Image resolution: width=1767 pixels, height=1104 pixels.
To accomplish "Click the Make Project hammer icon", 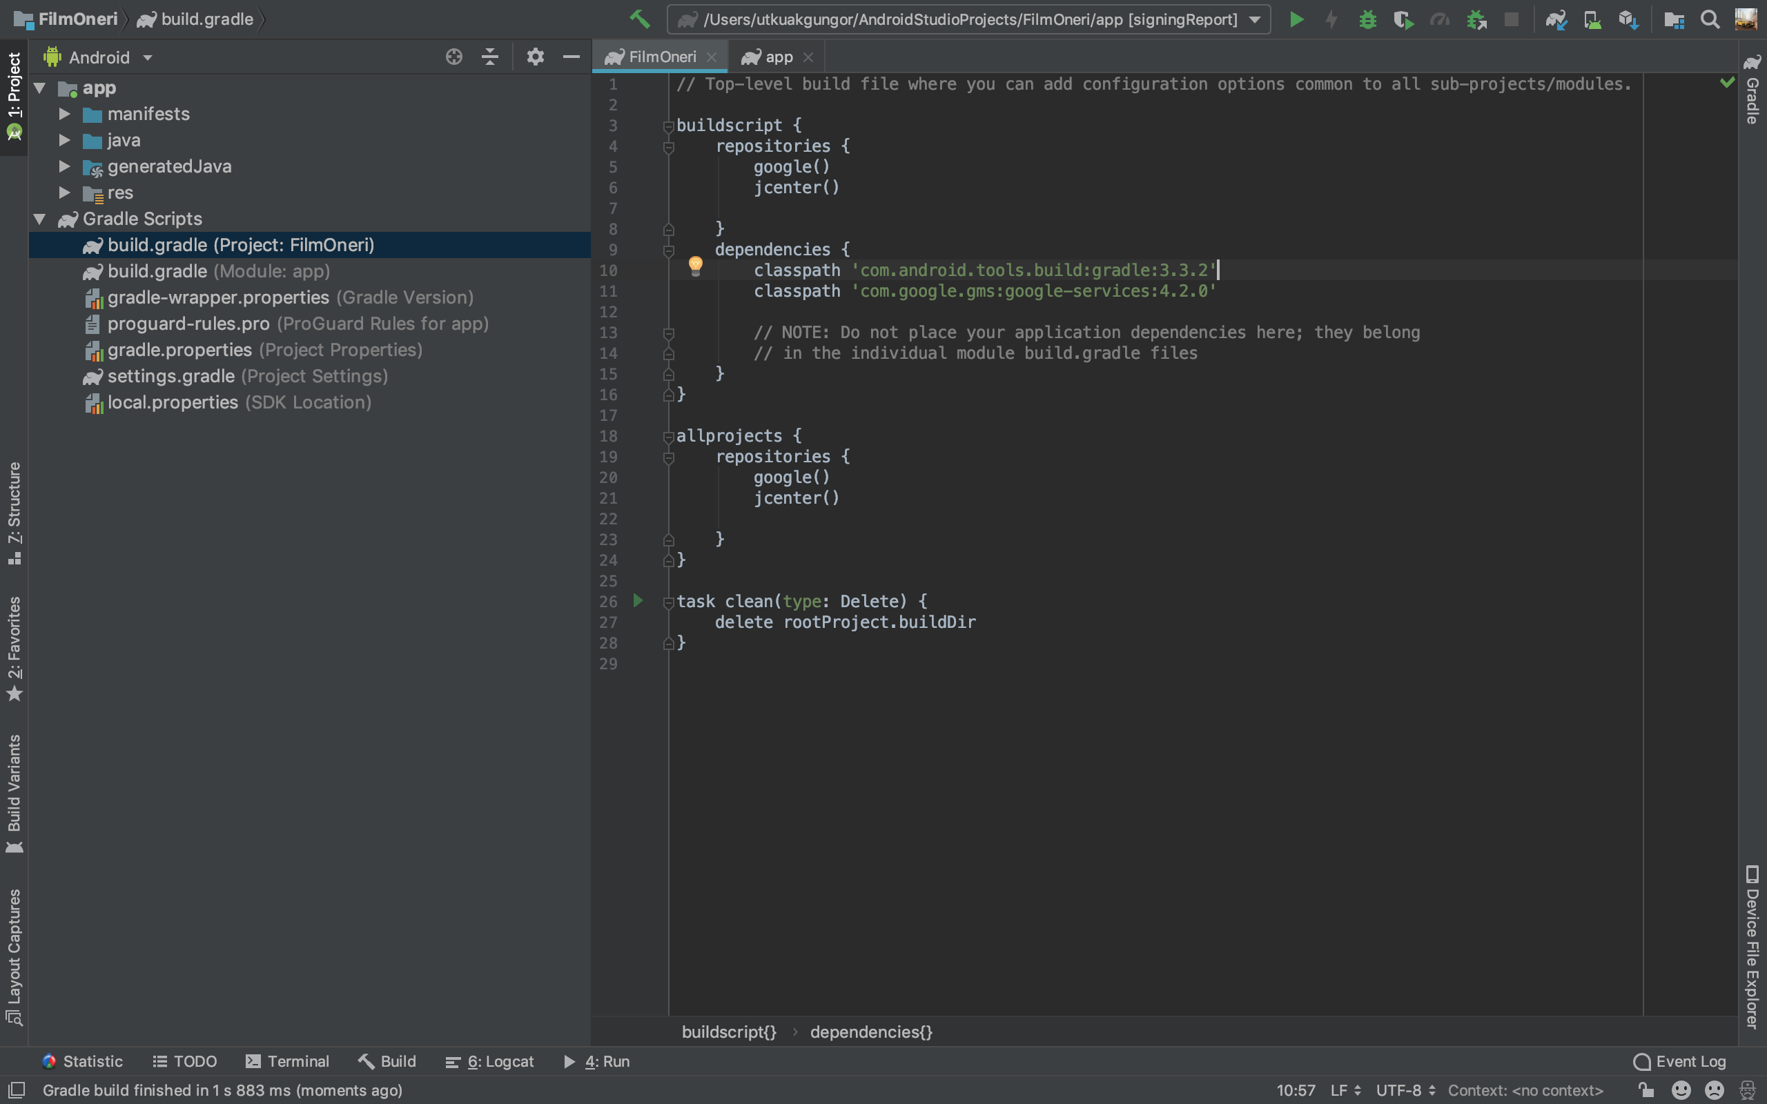I will click(x=640, y=19).
